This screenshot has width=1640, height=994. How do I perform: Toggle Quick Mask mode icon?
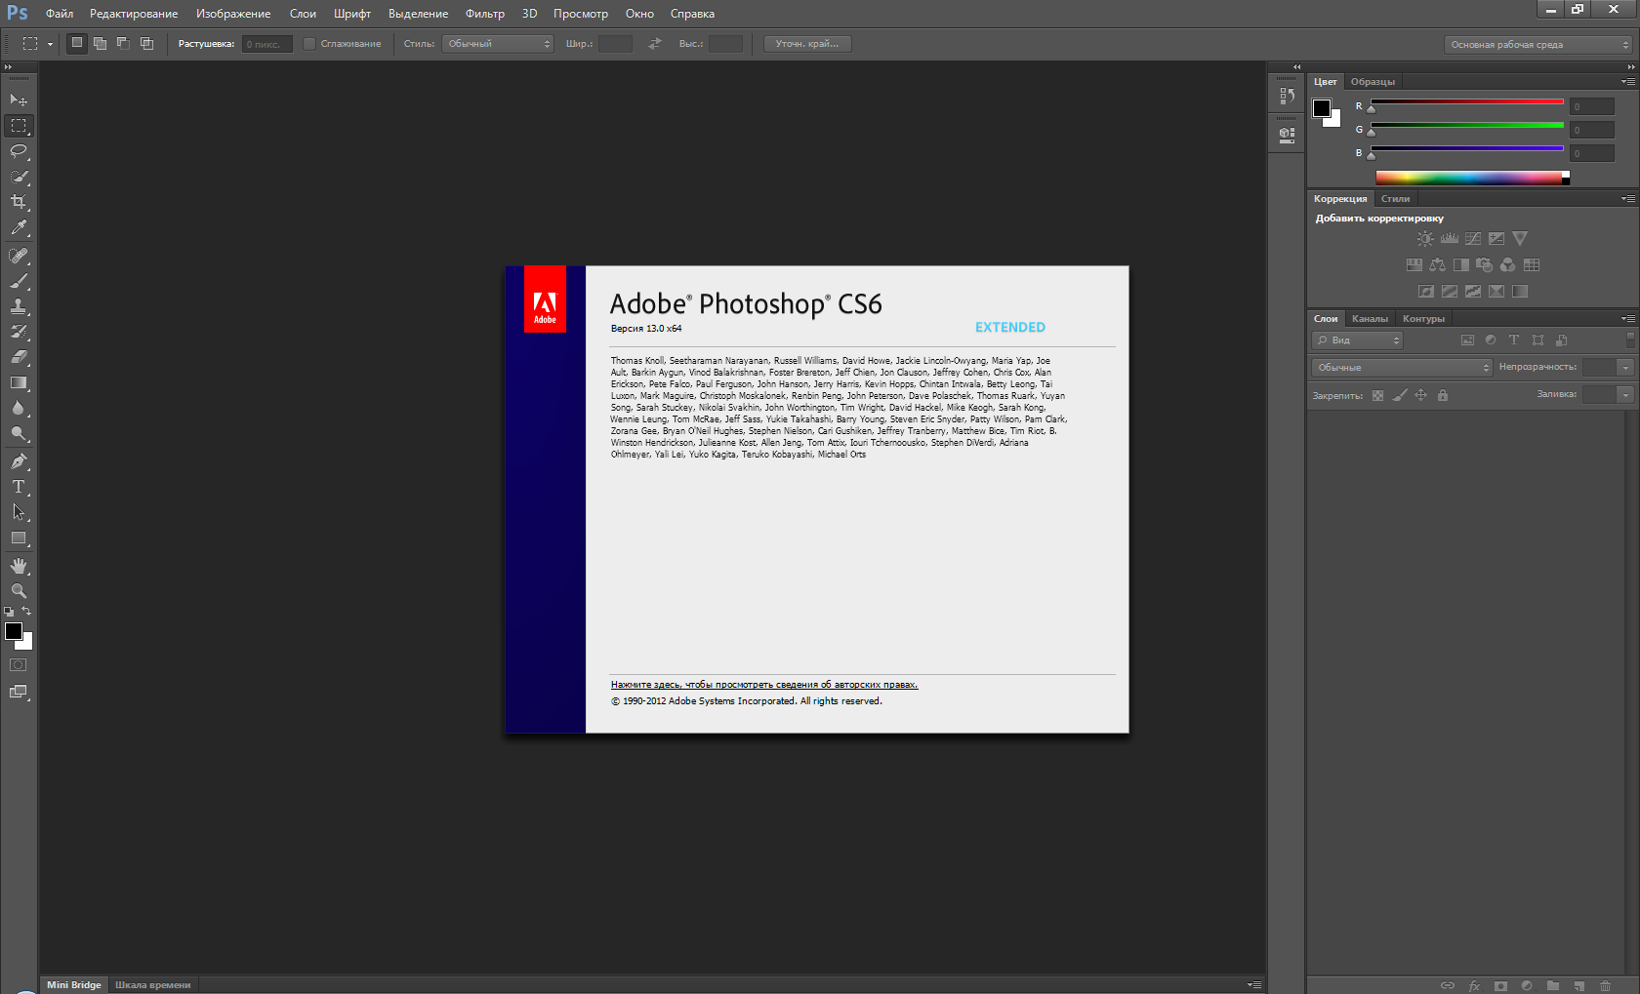(x=19, y=665)
